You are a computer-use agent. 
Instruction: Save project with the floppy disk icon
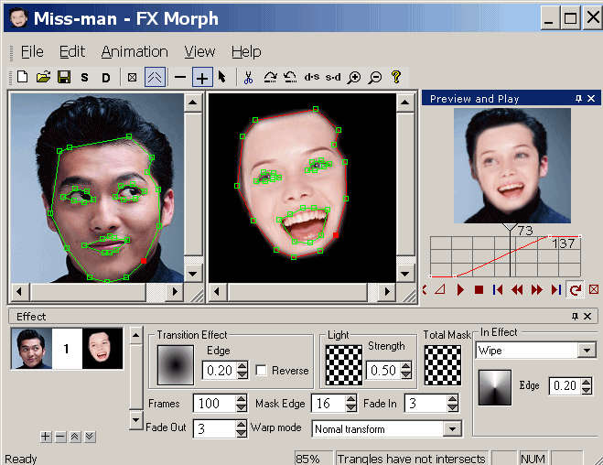coord(64,77)
